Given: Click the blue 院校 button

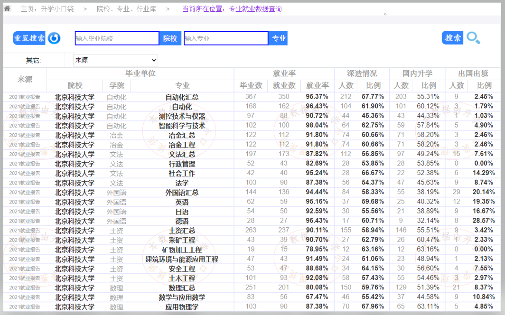Looking at the screenshot, I should click(170, 38).
